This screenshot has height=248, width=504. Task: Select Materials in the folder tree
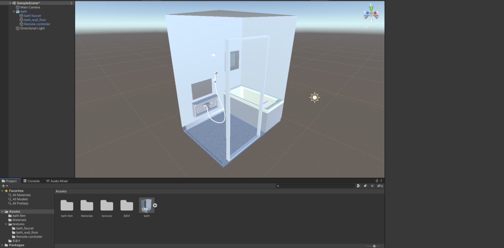tap(19, 220)
